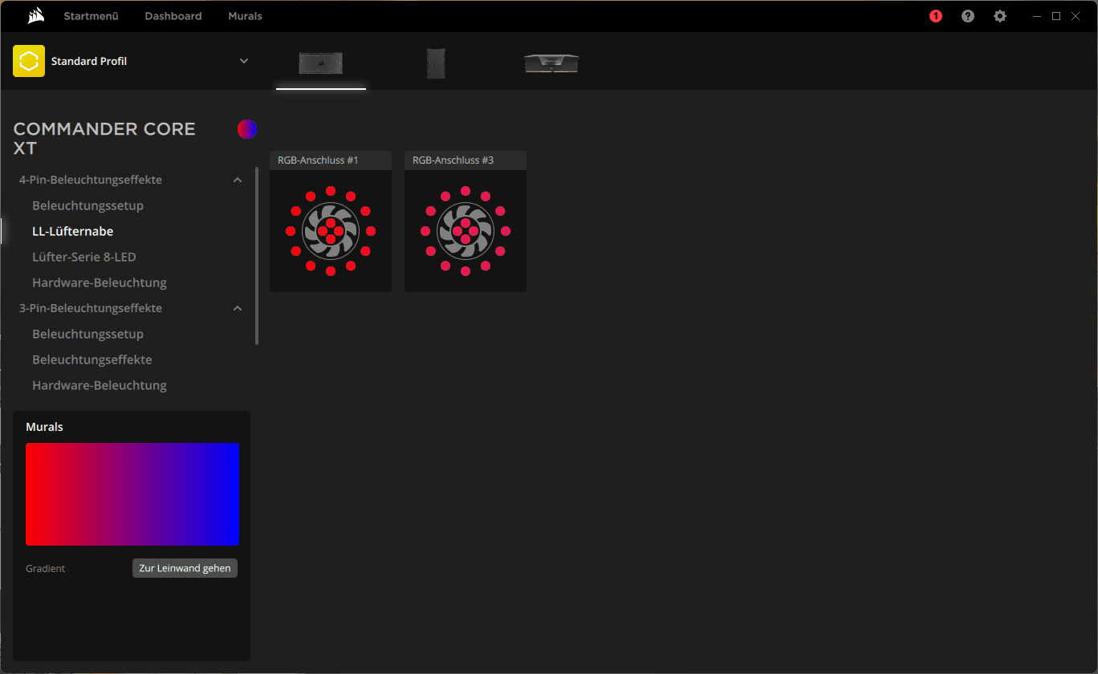Open Hardware-Beleuchtung under 4-Pin section
Screen dimensions: 1098x674
[x=100, y=282]
